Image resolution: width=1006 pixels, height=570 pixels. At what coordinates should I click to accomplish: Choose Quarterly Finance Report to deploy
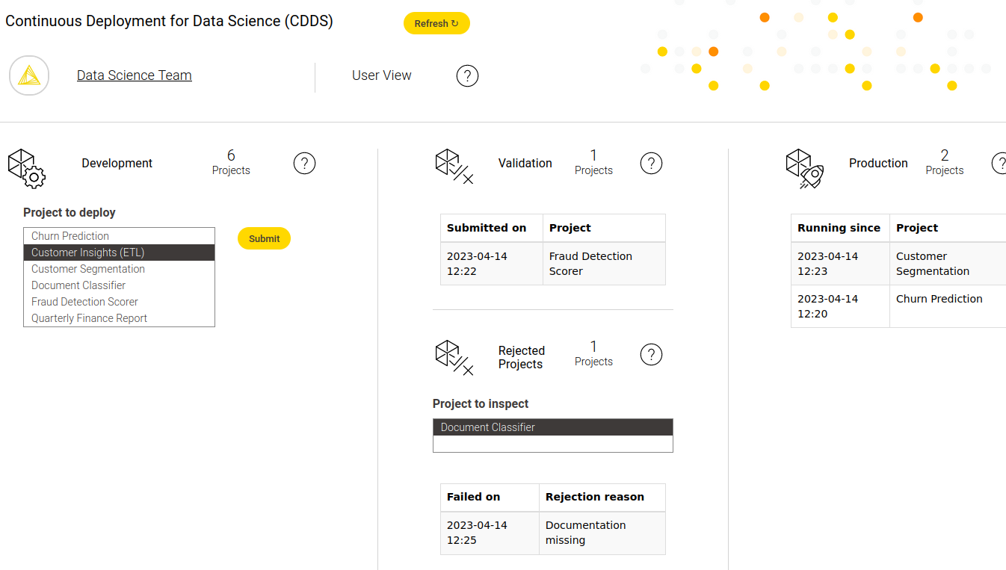89,318
